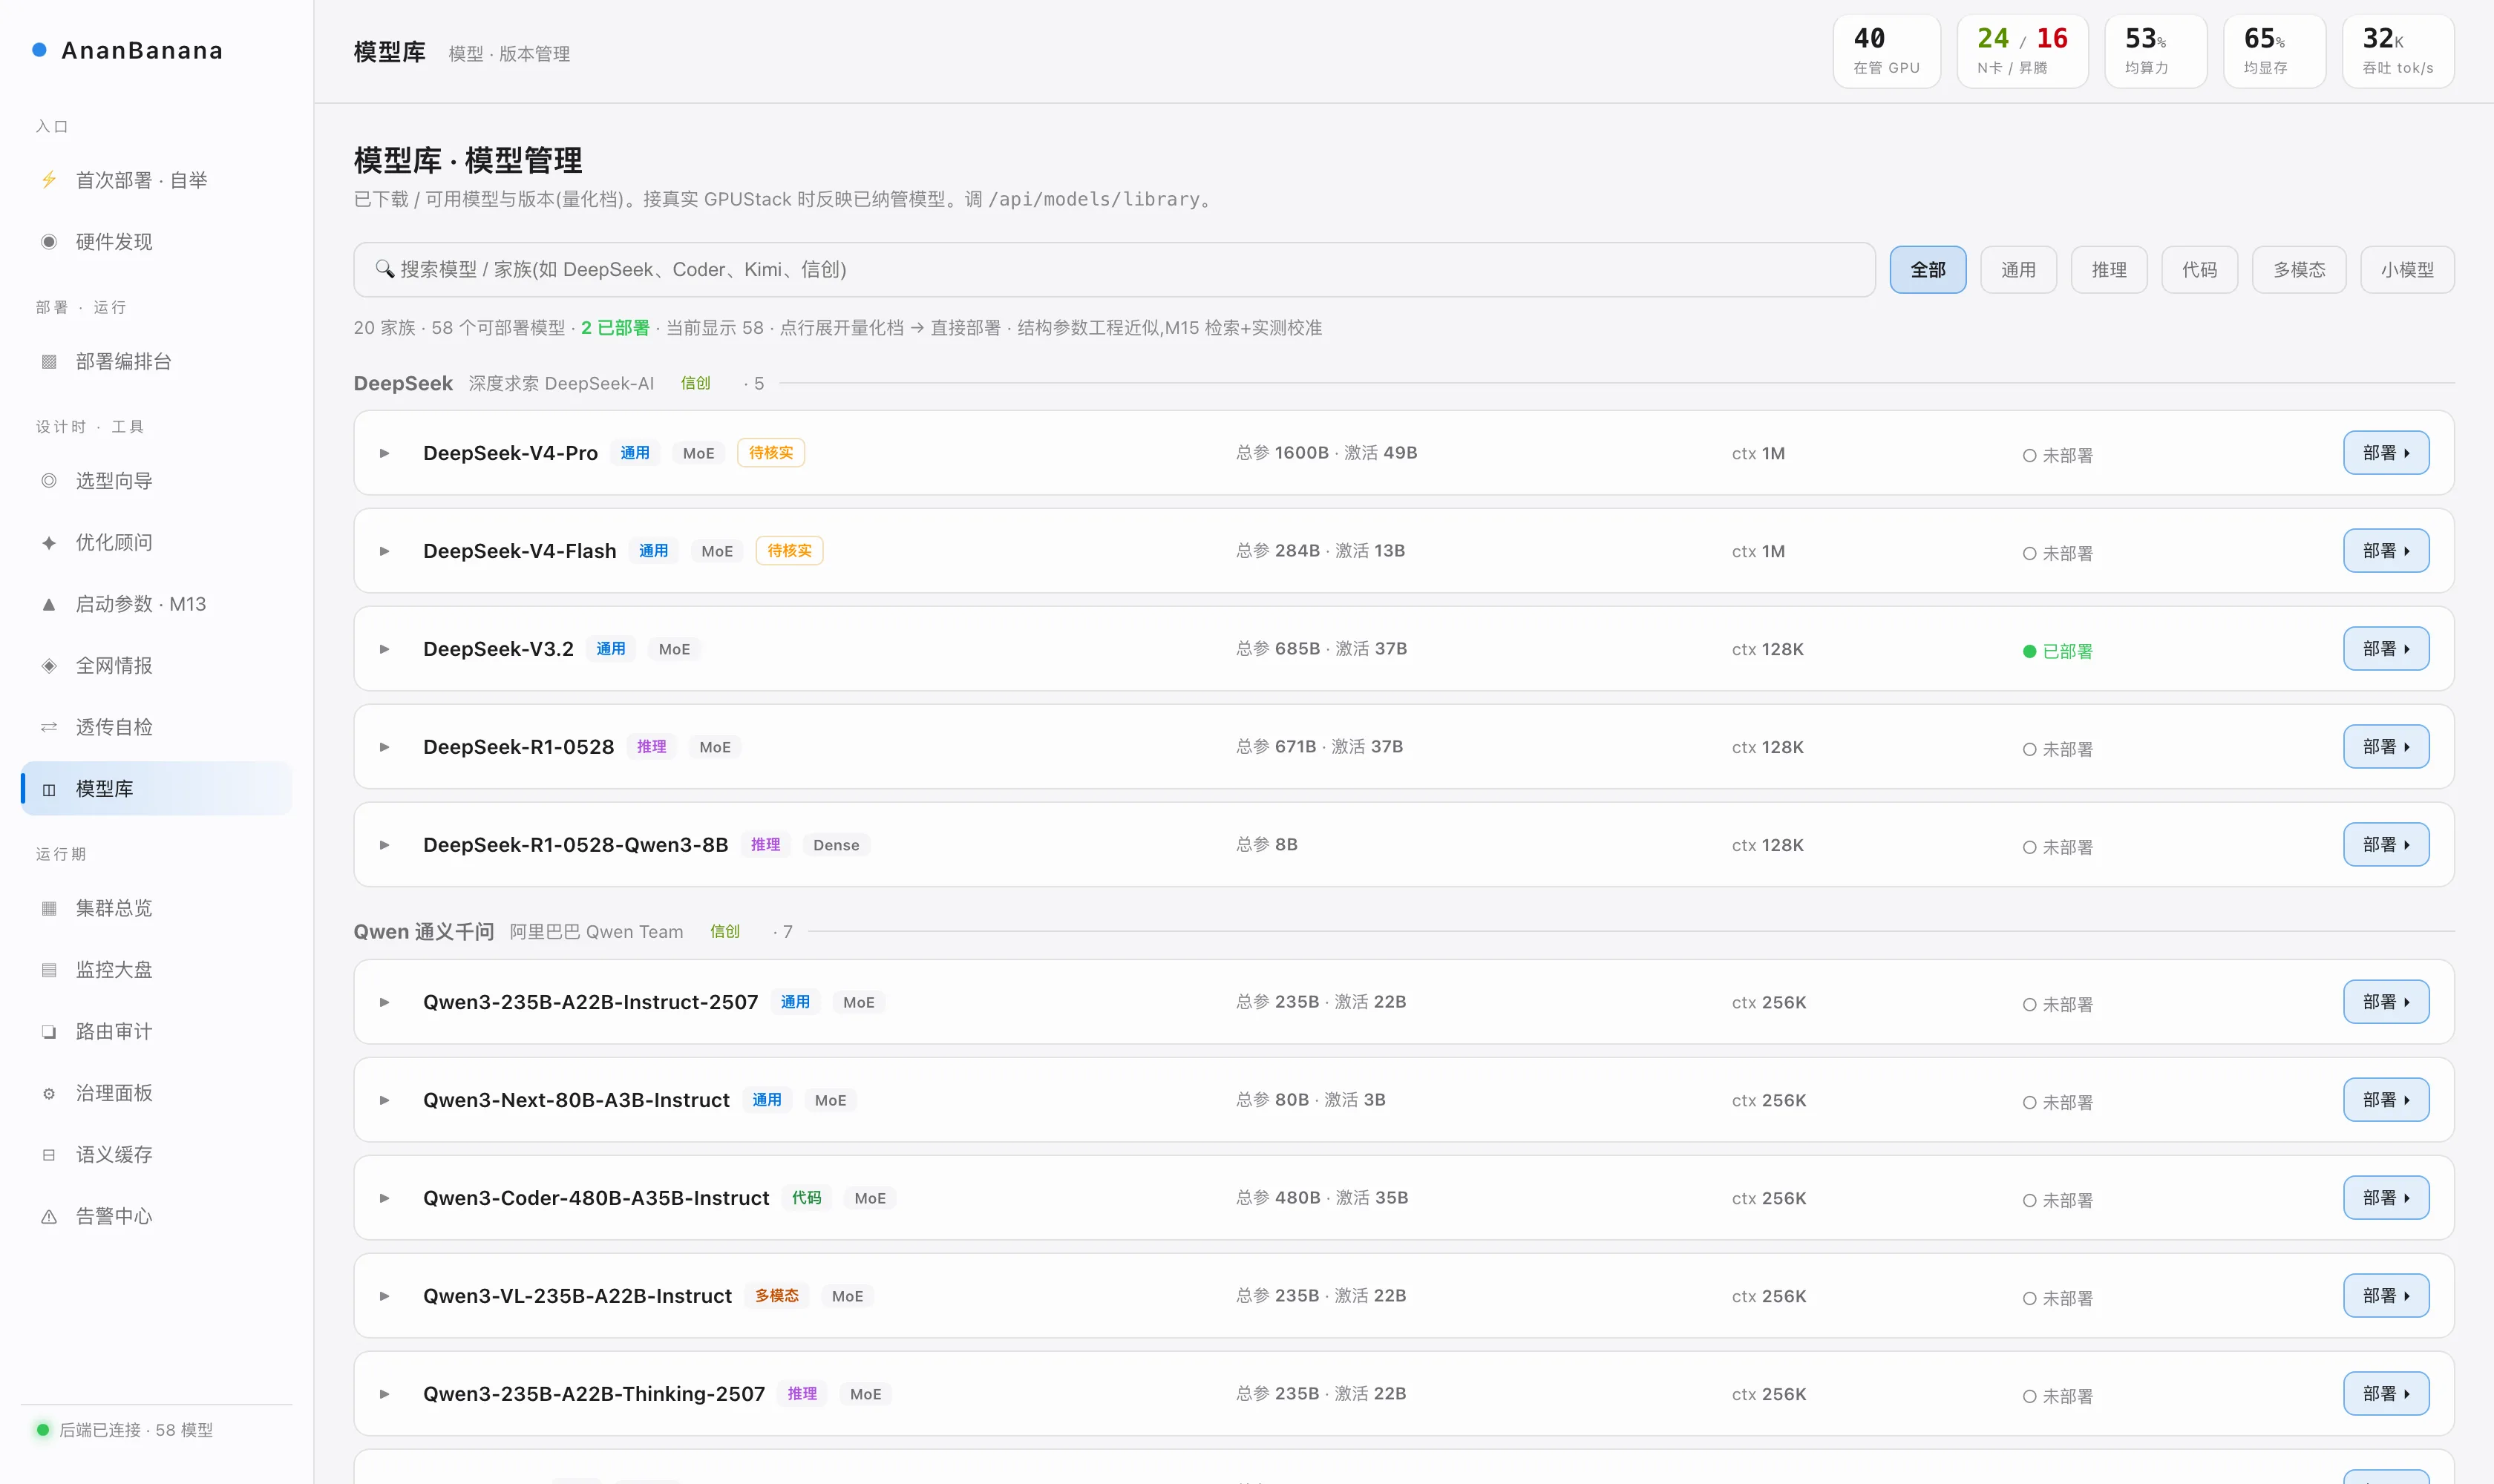Click the 集群总览 icon
Image resolution: width=2494 pixels, height=1484 pixels.
pyautogui.click(x=48, y=908)
